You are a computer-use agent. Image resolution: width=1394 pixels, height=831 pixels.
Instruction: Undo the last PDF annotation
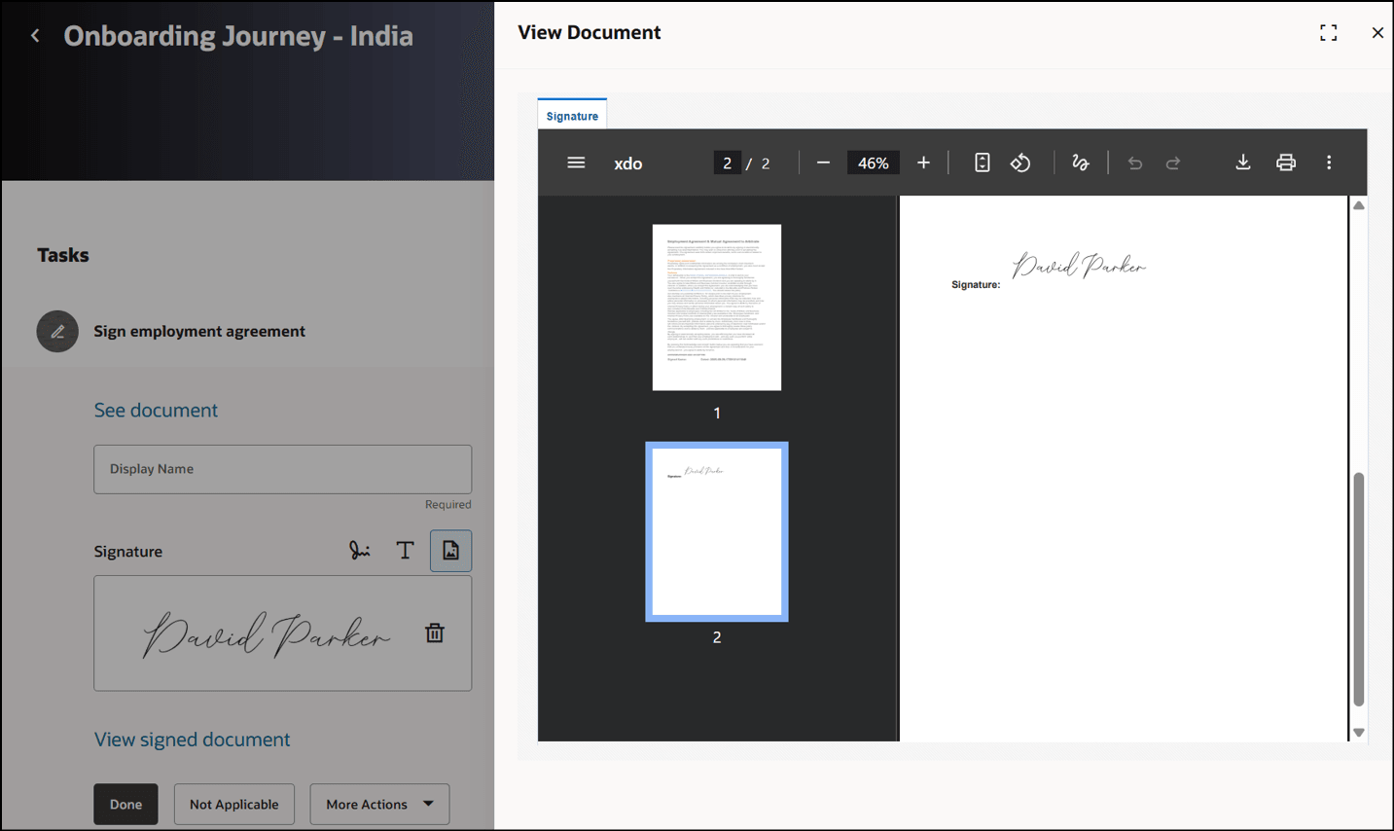click(1134, 163)
